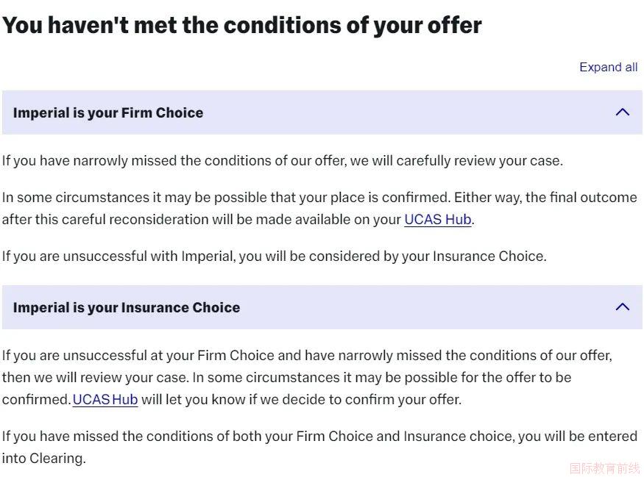Toggle the 'Imperial is your Insurance Choice' header
The image size is (644, 477).
pos(322,307)
